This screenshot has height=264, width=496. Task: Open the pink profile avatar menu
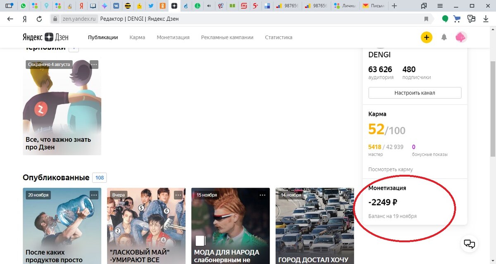(461, 37)
